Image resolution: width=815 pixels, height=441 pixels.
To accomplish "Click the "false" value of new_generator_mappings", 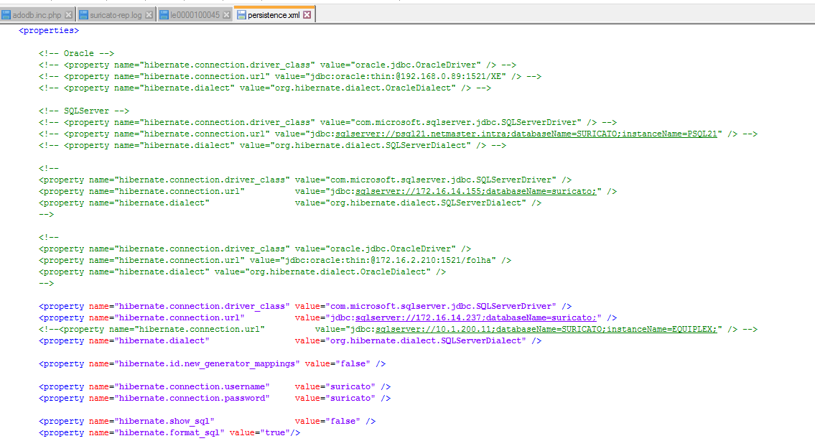I will [353, 364].
